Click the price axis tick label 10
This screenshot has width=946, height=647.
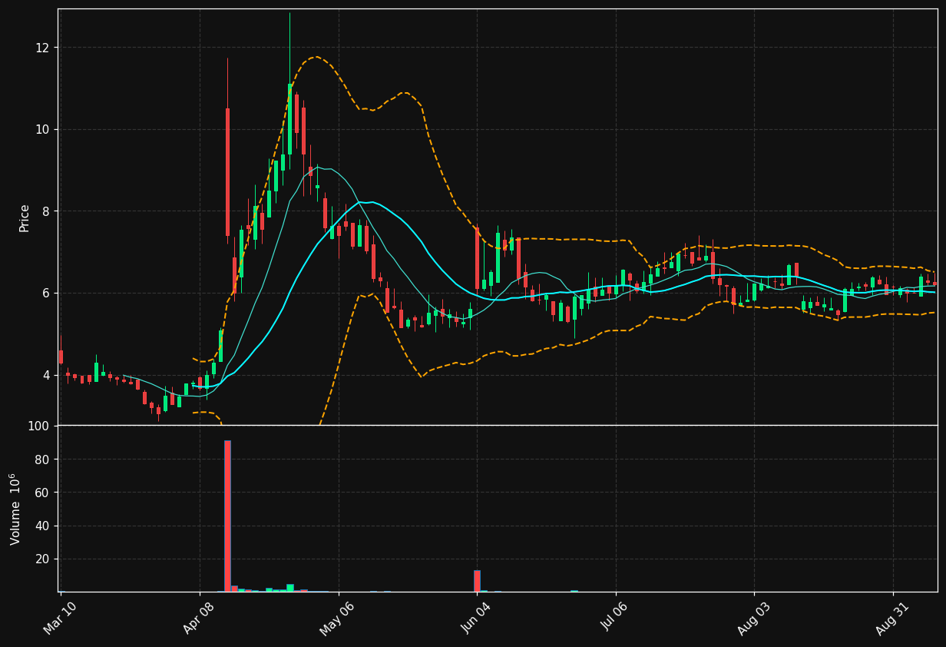click(x=41, y=129)
